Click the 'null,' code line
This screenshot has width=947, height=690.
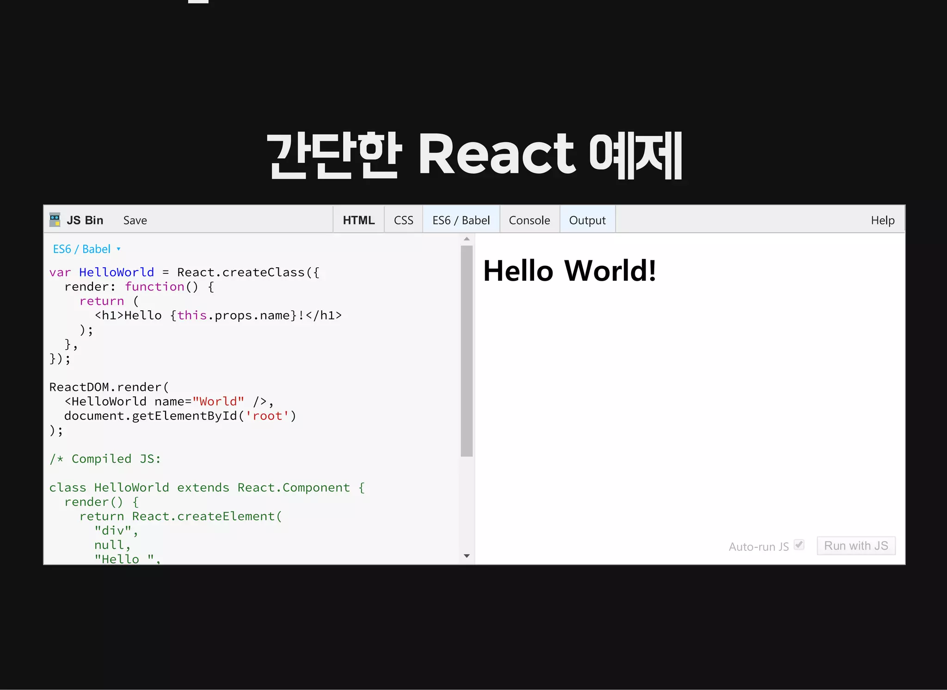113,545
